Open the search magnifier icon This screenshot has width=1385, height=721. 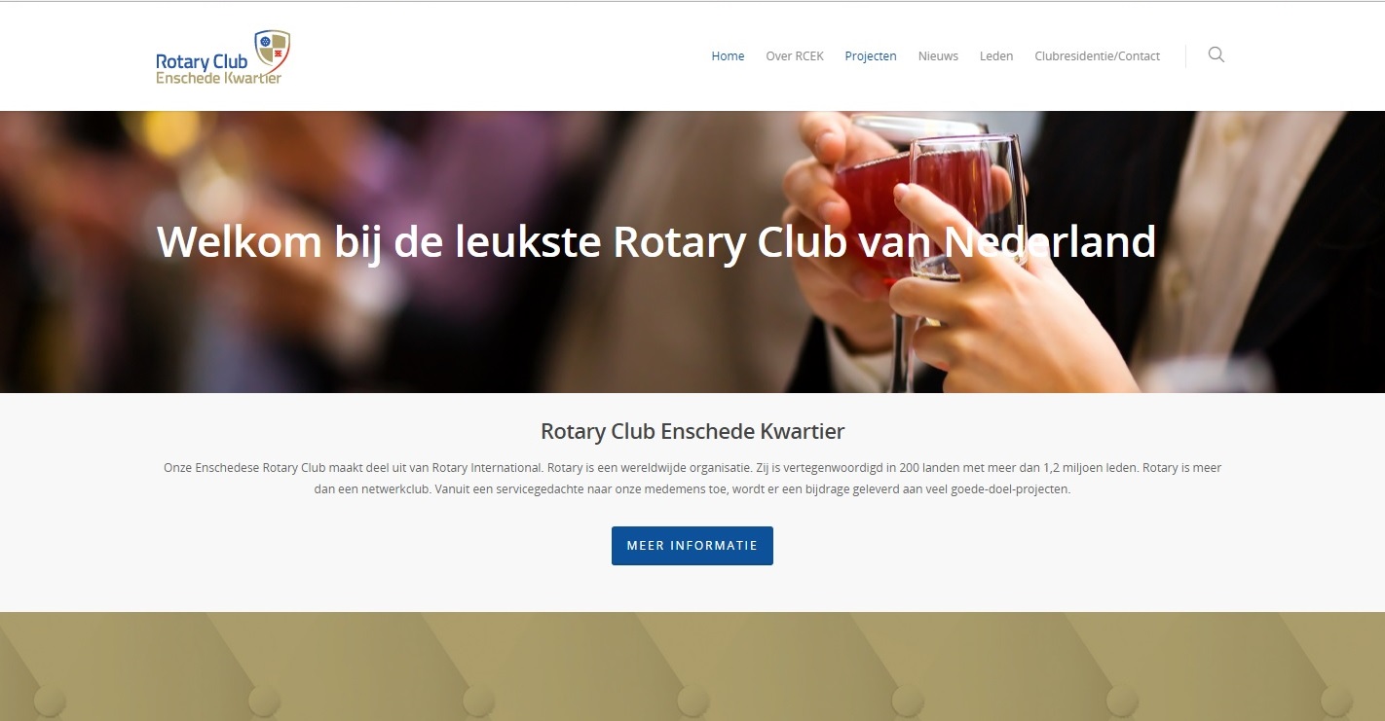pyautogui.click(x=1216, y=55)
